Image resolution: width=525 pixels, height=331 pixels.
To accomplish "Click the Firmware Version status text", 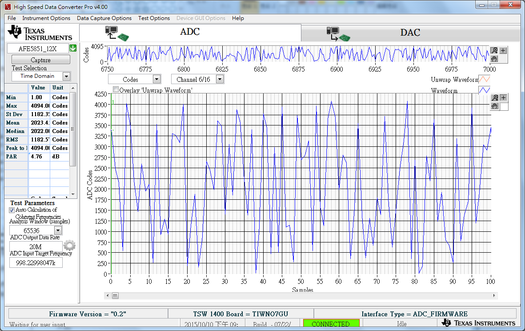I will (x=88, y=314).
